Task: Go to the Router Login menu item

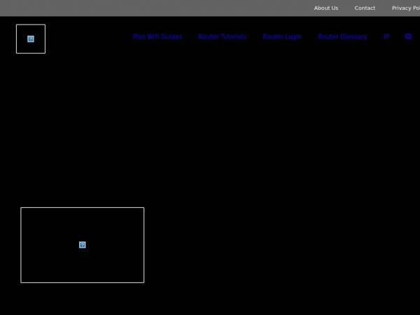Action: click(282, 36)
